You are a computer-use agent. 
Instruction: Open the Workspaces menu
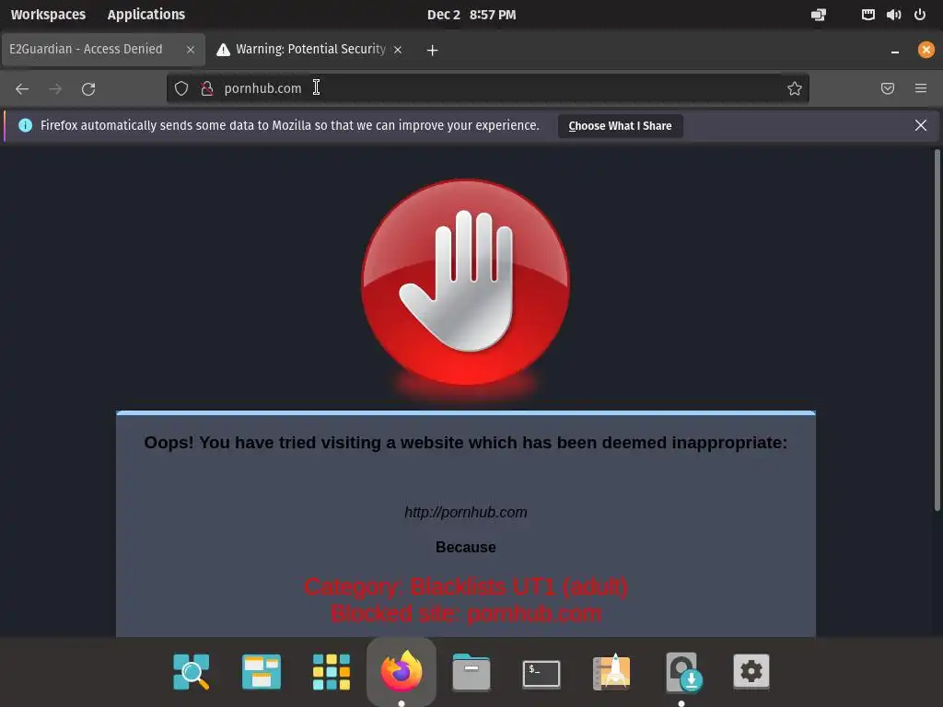pyautogui.click(x=48, y=15)
